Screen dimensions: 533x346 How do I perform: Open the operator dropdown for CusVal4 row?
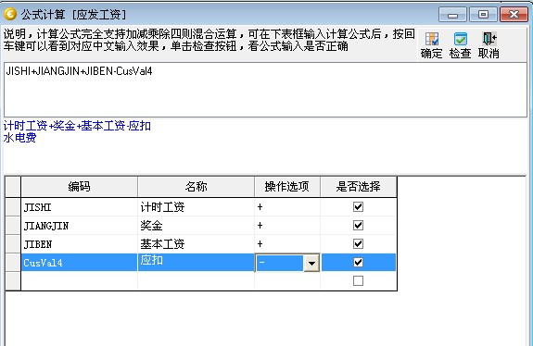pyautogui.click(x=311, y=263)
